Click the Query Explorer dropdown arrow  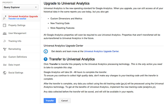tap(36, 7)
